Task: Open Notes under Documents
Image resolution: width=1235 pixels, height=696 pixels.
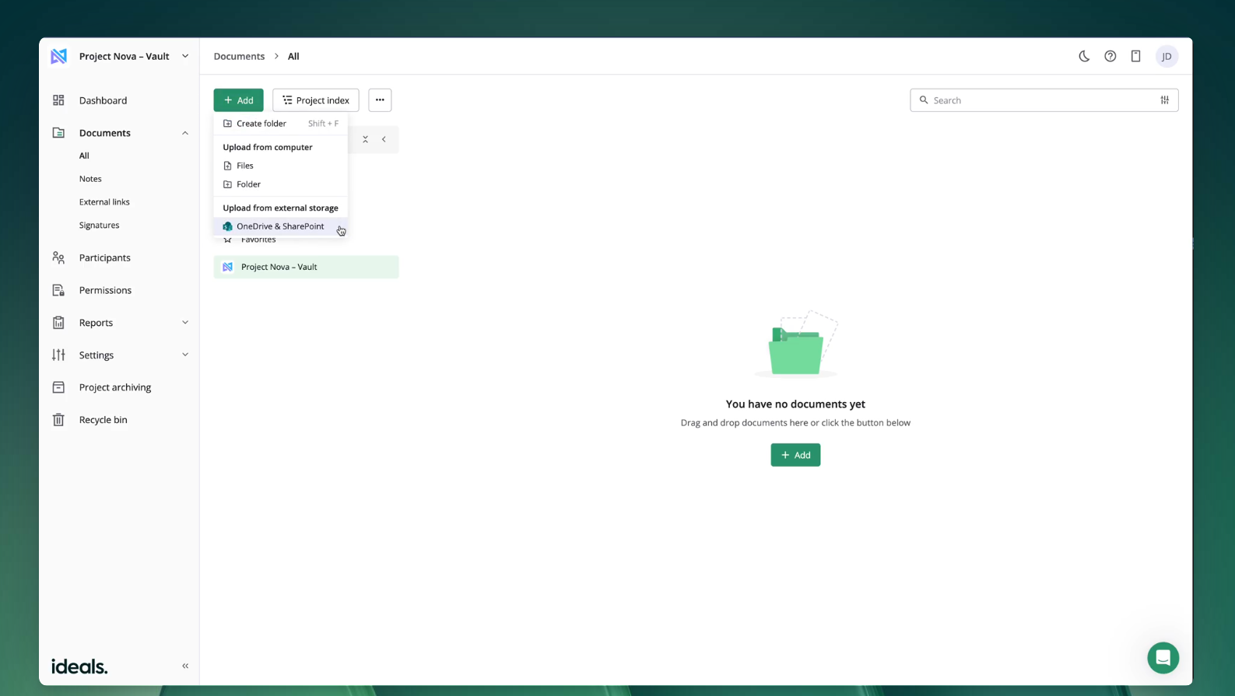Action: (90, 179)
